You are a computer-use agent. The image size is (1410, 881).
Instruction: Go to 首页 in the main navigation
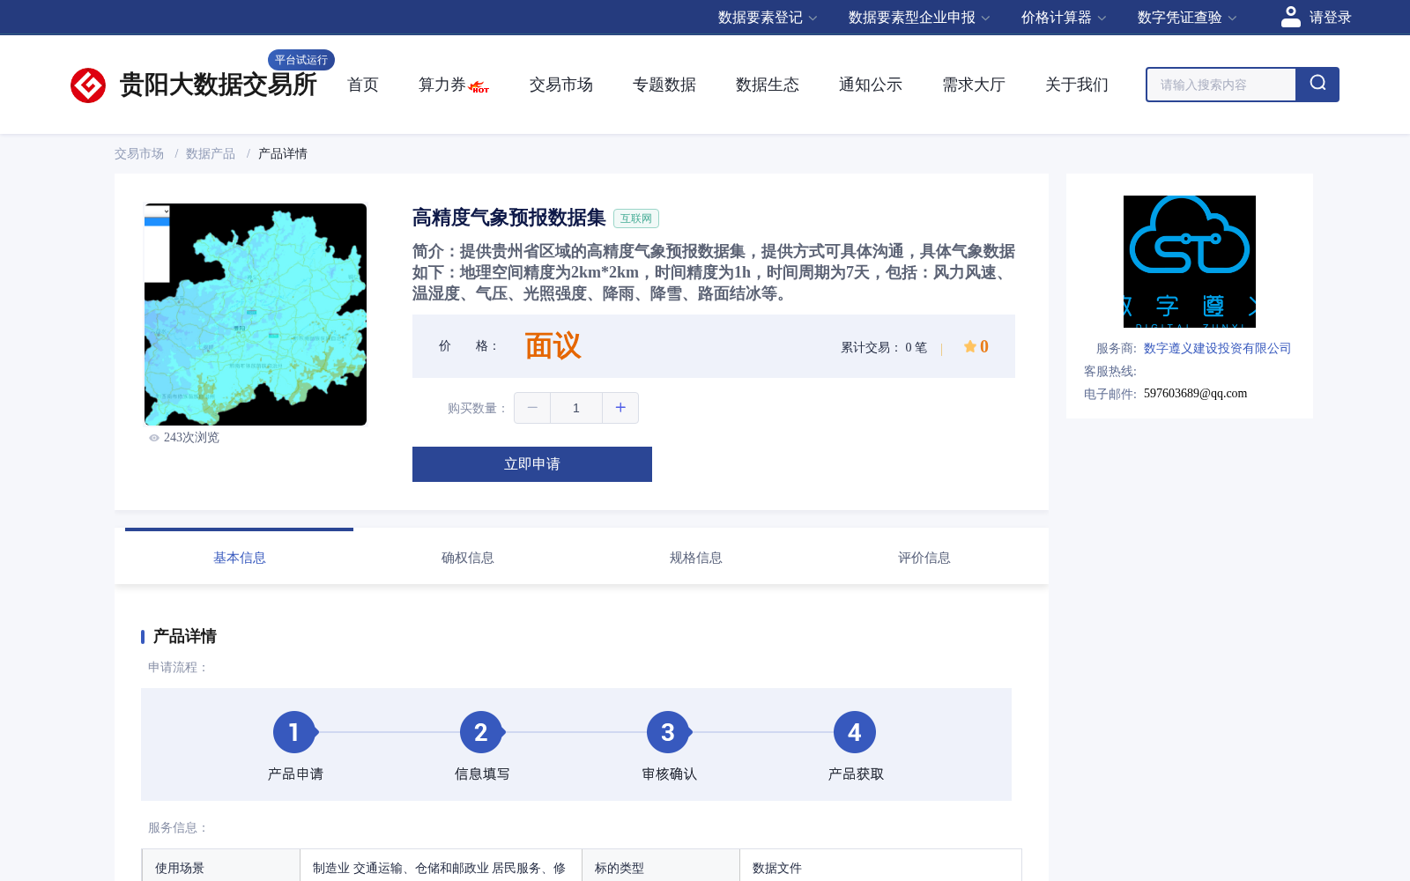[x=363, y=85]
